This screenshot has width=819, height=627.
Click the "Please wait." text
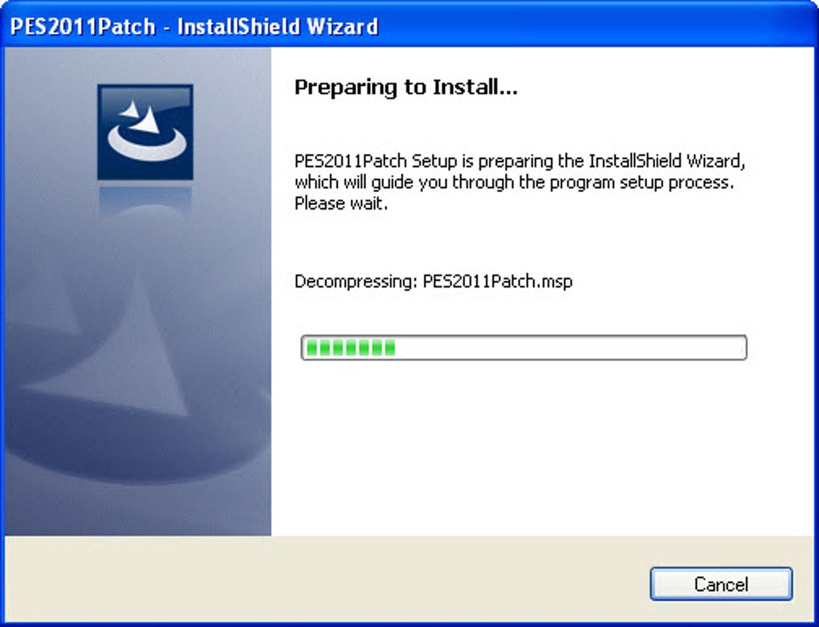pyautogui.click(x=341, y=204)
